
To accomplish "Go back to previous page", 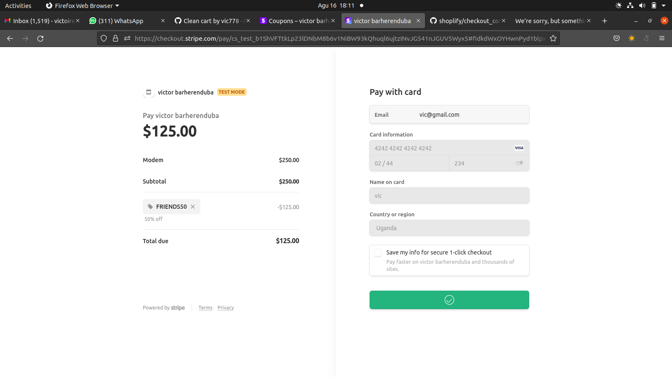I will 10,38.
